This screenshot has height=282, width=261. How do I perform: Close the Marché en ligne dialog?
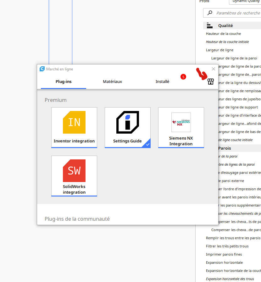[214, 69]
